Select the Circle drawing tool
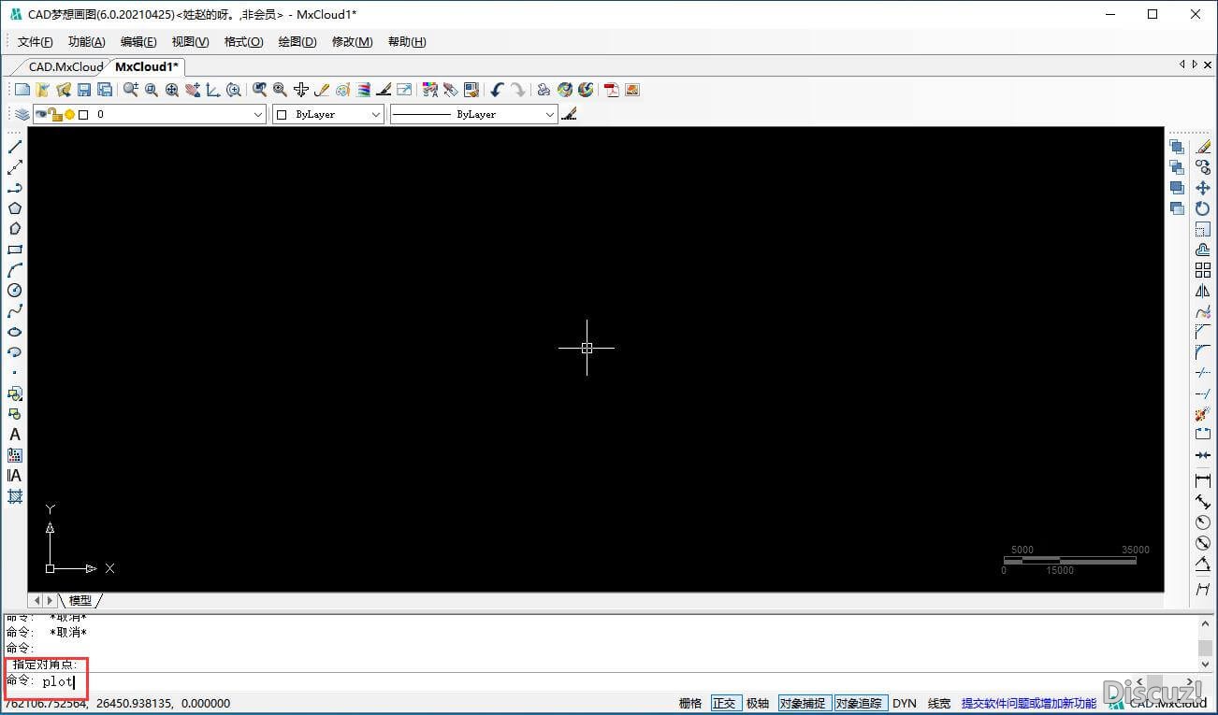 click(15, 291)
